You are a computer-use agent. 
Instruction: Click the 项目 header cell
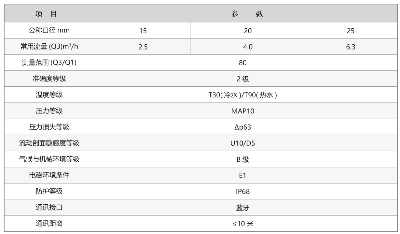click(x=48, y=14)
